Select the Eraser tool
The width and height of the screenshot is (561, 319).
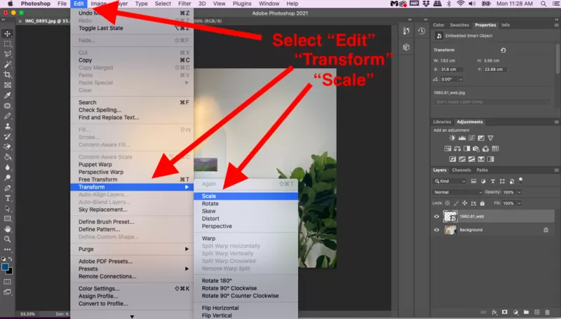[x=8, y=147]
